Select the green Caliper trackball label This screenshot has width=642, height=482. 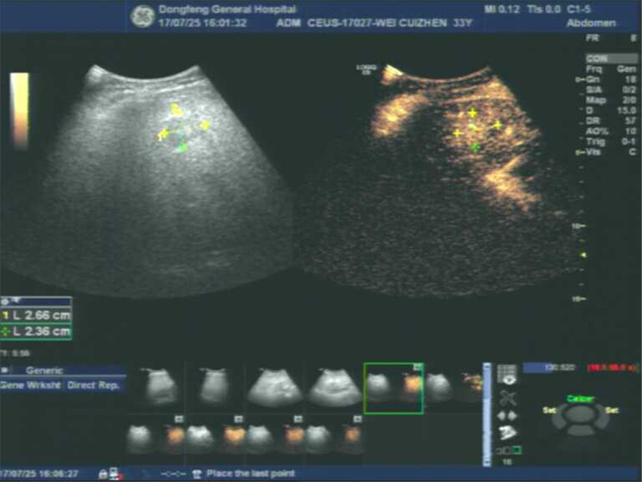pos(579,399)
